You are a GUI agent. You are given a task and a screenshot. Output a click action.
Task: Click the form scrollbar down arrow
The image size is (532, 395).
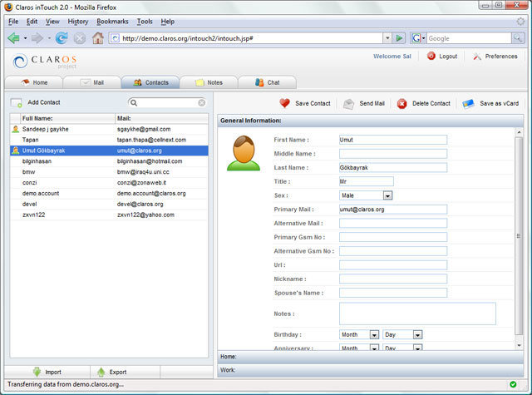coord(519,345)
